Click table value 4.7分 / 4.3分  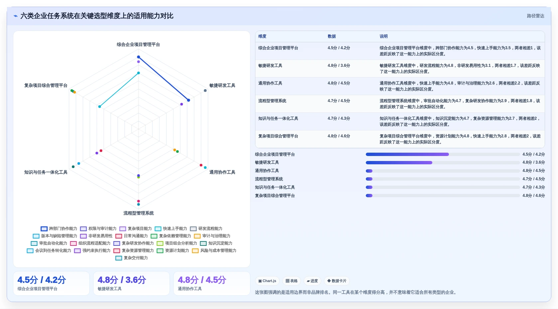[339, 118]
